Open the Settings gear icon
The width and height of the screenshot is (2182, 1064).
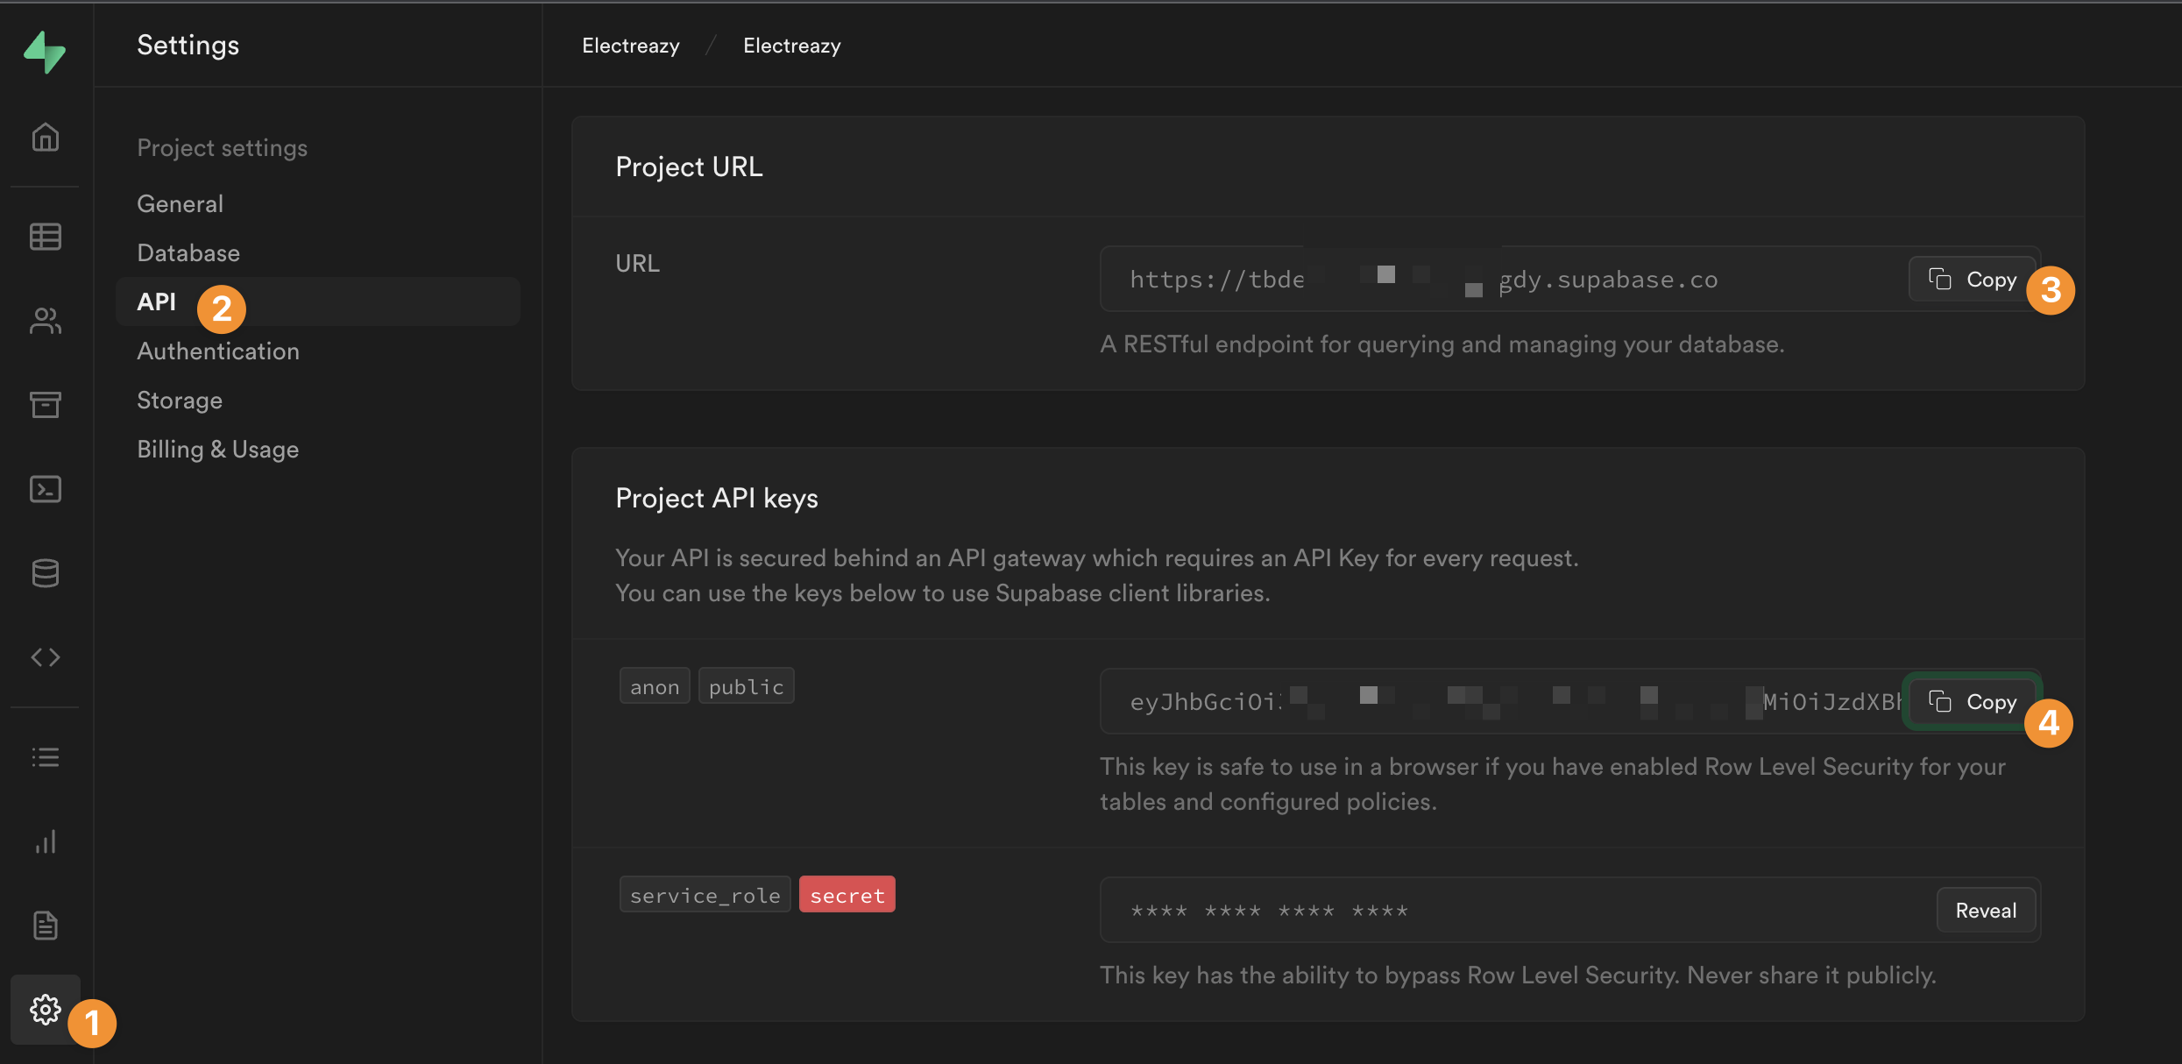46,1010
